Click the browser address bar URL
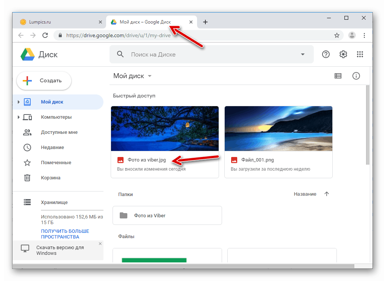Image resolution: width=385 pixels, height=281 pixels. [118, 35]
